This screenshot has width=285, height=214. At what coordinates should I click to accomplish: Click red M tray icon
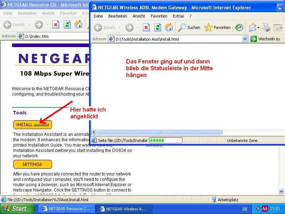click(265, 209)
